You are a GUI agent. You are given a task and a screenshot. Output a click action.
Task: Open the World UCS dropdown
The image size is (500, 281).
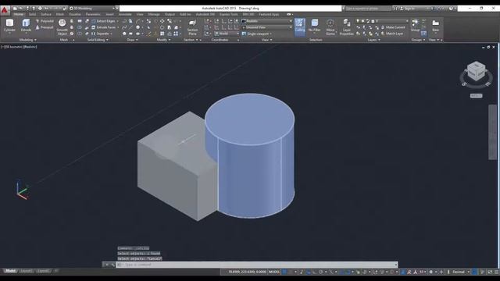[227, 34]
